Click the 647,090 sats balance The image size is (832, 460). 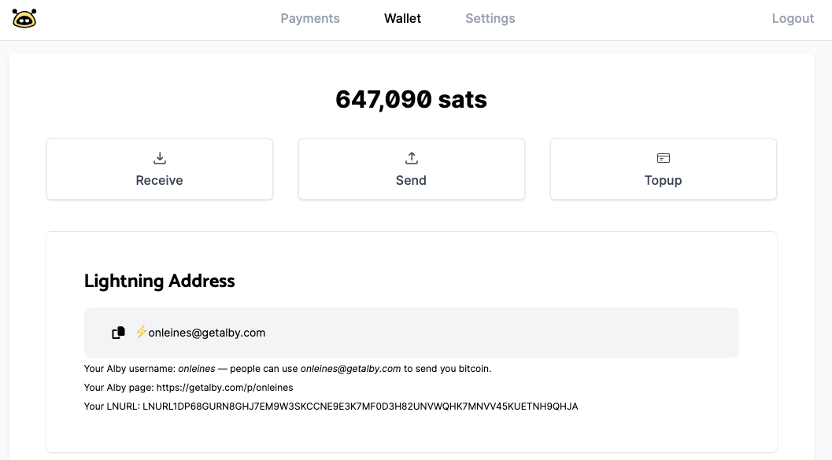point(411,100)
